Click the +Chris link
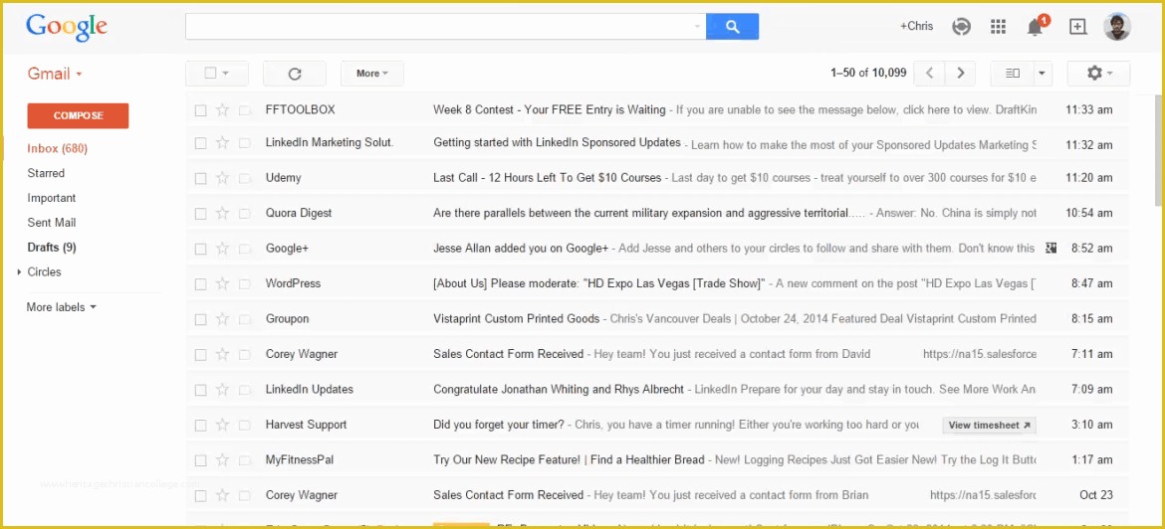This screenshot has width=1165, height=529. (x=916, y=26)
